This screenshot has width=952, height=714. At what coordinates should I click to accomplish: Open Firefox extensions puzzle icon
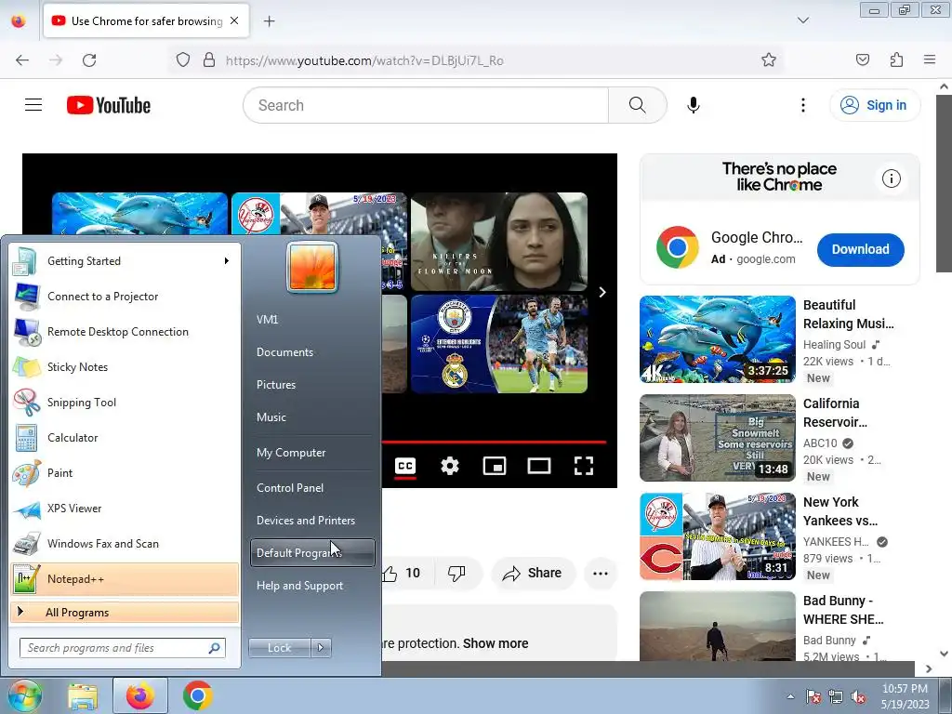(x=896, y=59)
